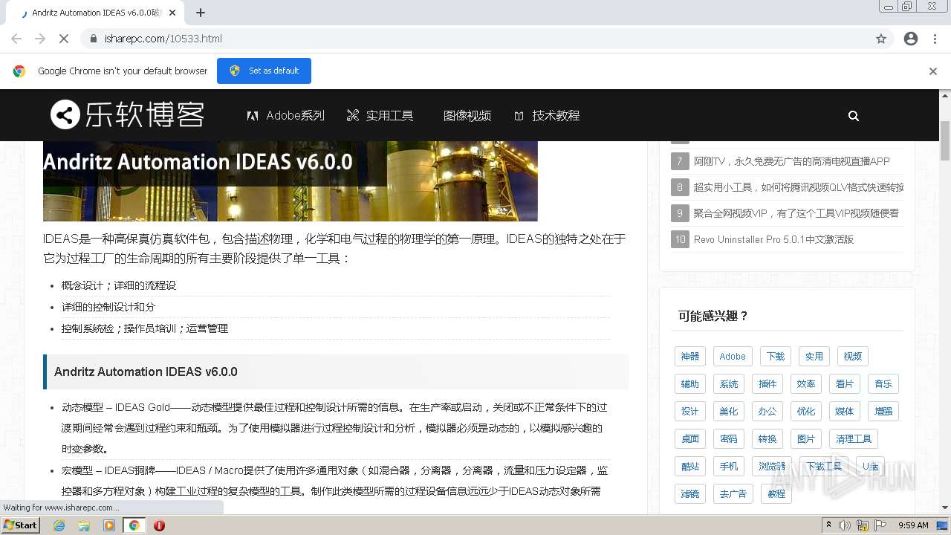Open ranked article 9 聚合全网视频VIP link
The width and height of the screenshot is (951, 535).
796,213
